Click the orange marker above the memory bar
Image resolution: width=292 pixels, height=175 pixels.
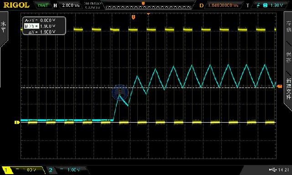pyautogui.click(x=143, y=3)
